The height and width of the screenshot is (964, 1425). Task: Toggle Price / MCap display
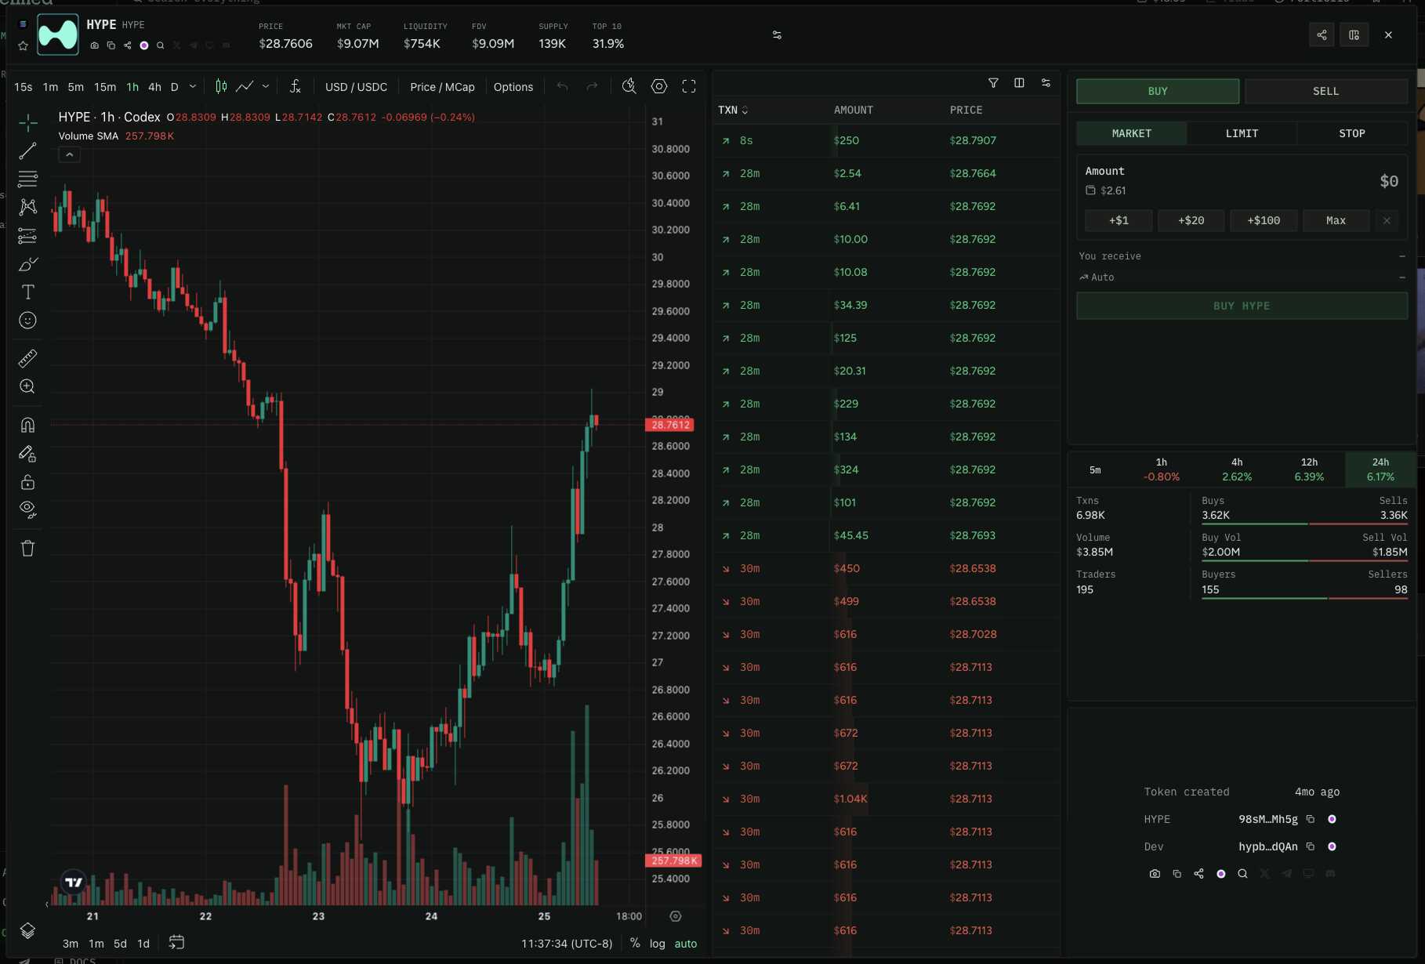(442, 87)
